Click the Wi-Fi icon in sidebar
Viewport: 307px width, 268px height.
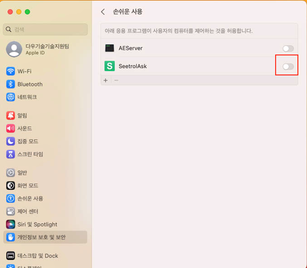coord(11,71)
